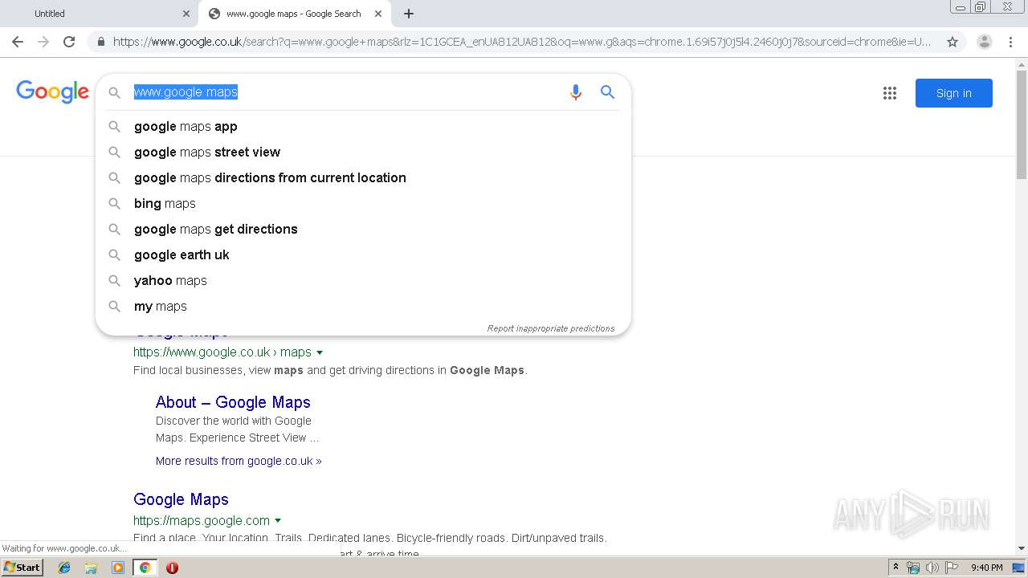
Task: Click the network tray icon
Action: [913, 568]
